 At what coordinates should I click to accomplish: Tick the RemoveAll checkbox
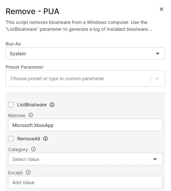tap(11, 139)
